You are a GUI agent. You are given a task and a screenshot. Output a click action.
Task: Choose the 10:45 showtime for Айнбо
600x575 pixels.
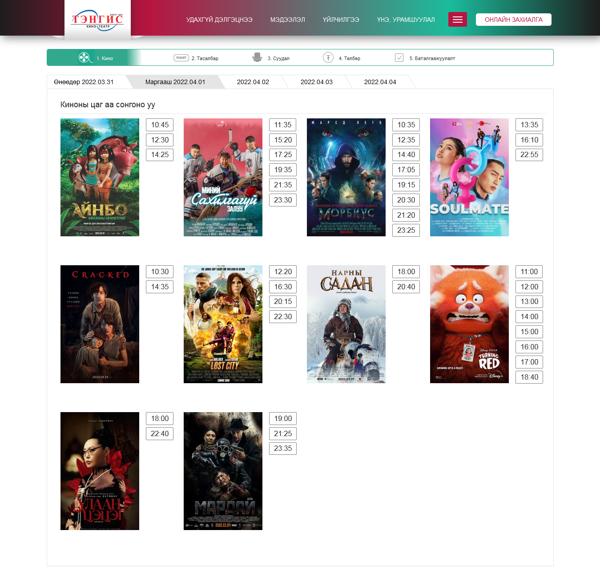(160, 125)
